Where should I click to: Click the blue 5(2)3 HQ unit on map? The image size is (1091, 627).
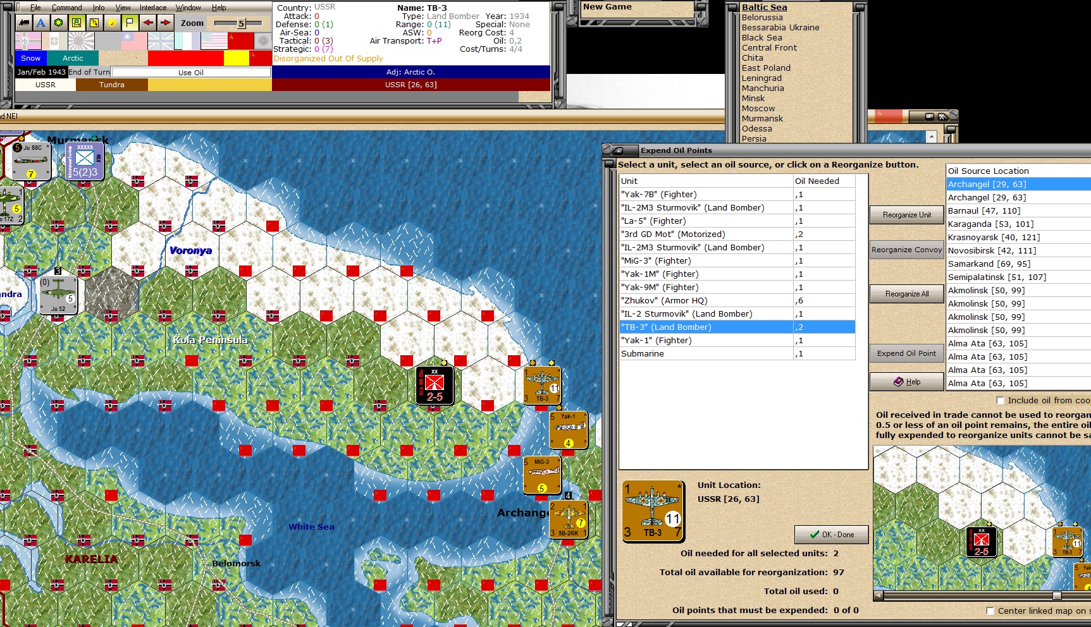tap(84, 161)
